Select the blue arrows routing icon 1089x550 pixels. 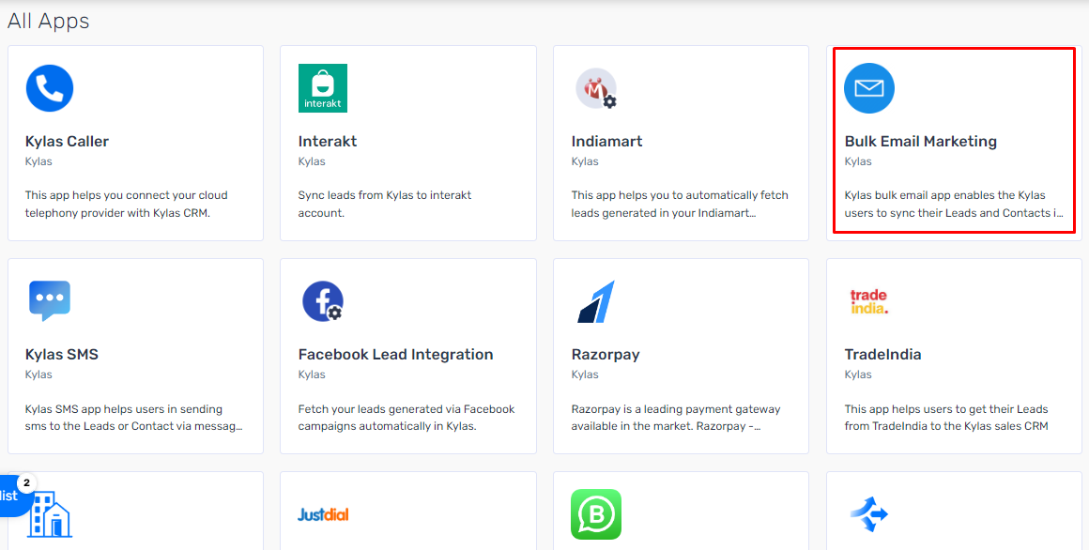pos(868,514)
